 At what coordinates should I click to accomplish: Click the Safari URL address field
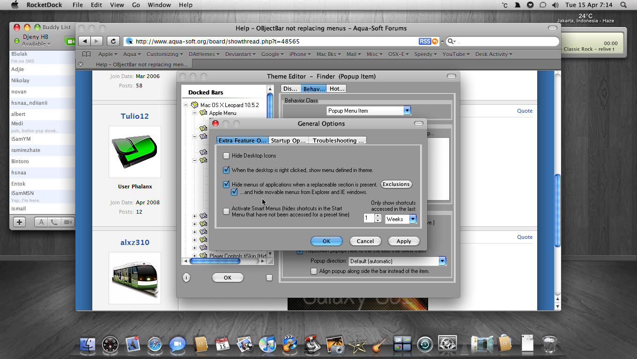[x=276, y=41]
